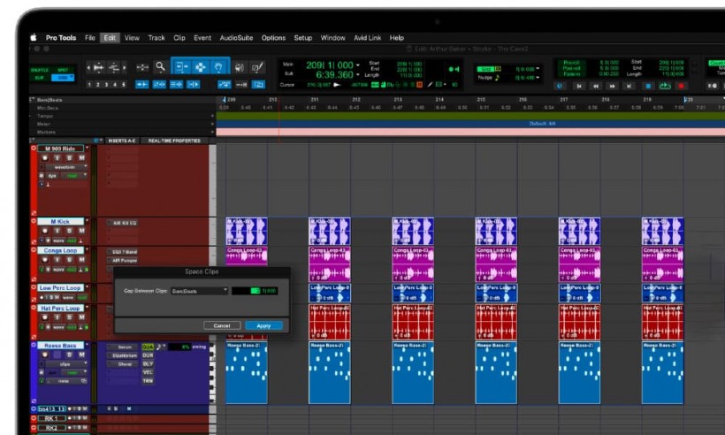Click Return to Zero transport button
This screenshot has width=725, height=435.
(x=578, y=86)
